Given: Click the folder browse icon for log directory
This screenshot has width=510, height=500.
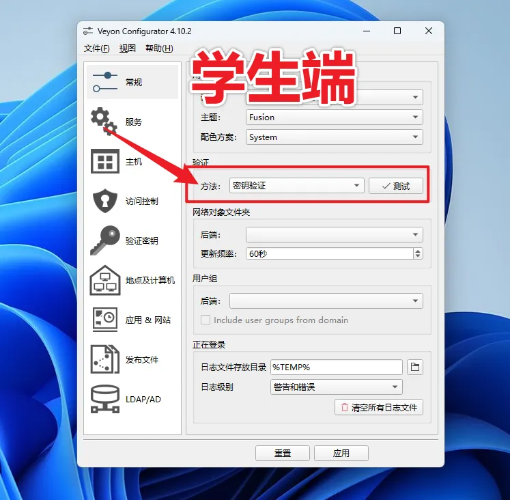Looking at the screenshot, I should (415, 367).
